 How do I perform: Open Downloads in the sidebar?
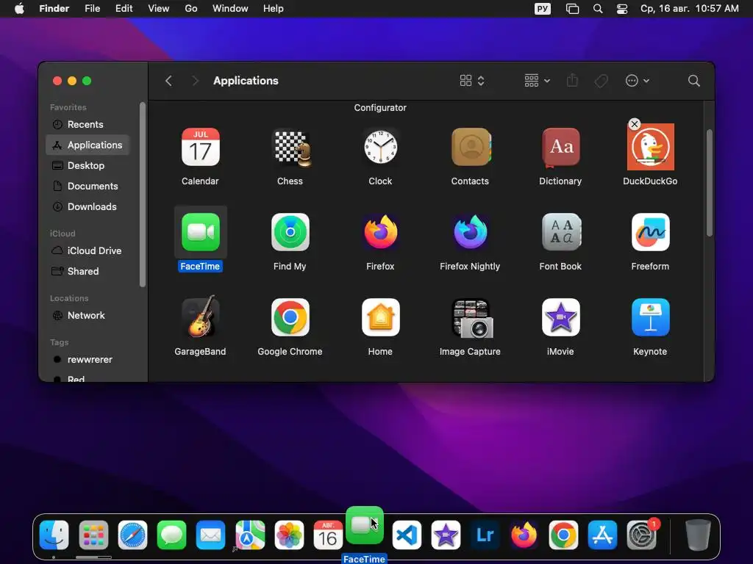tap(88, 206)
